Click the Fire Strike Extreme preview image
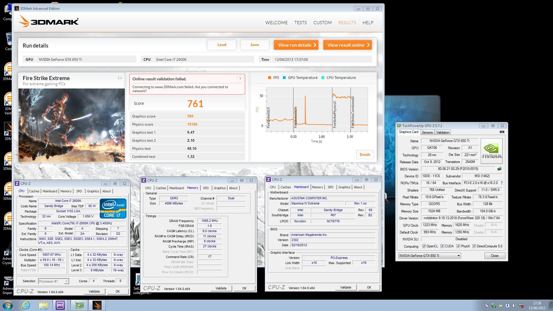 click(72, 125)
